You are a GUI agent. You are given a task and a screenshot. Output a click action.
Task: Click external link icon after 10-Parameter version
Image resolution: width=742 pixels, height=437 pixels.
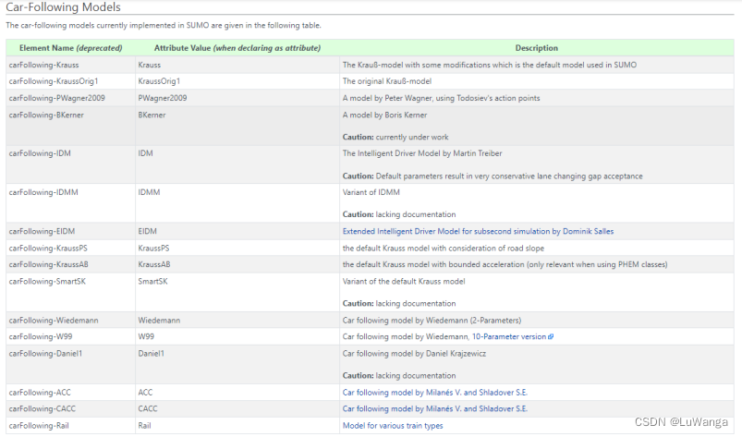[x=551, y=337]
